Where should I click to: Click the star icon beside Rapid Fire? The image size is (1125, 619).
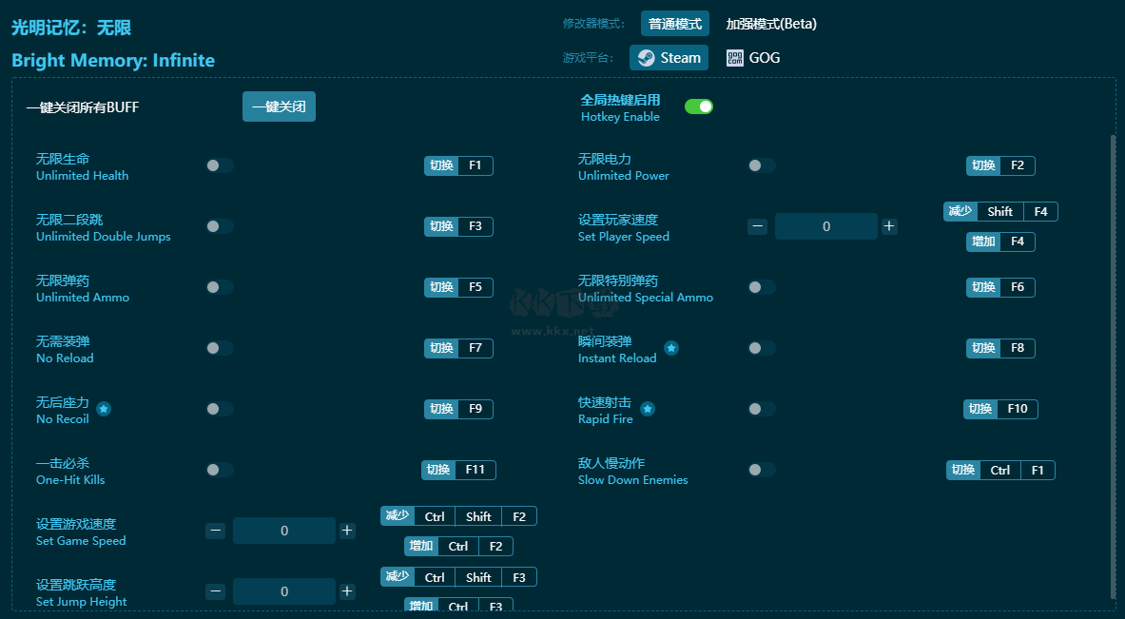point(648,409)
